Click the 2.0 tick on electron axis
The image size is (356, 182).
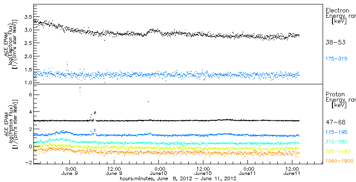27,56
